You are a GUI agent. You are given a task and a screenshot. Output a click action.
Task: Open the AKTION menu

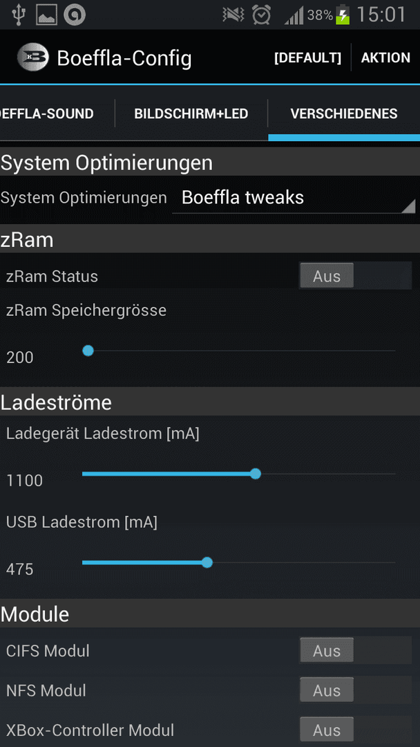click(385, 57)
